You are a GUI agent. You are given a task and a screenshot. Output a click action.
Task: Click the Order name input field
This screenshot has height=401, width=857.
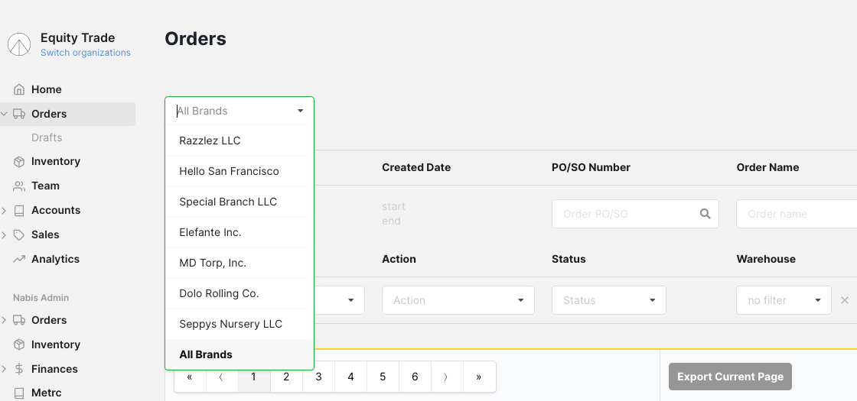(x=796, y=214)
